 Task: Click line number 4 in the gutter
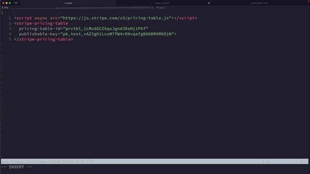click(10, 34)
